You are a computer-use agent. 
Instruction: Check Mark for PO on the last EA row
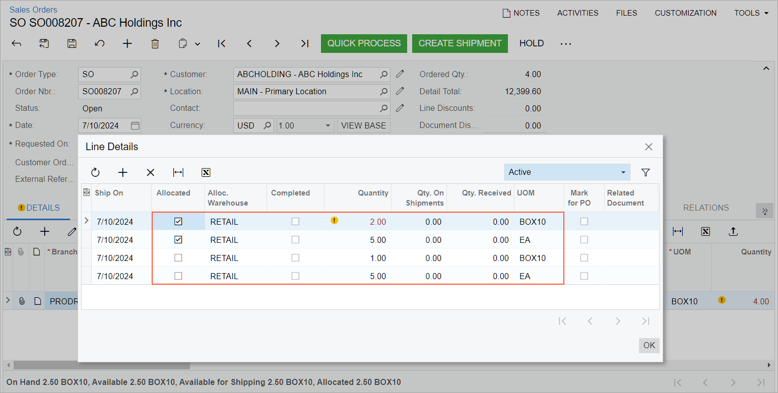click(x=584, y=276)
